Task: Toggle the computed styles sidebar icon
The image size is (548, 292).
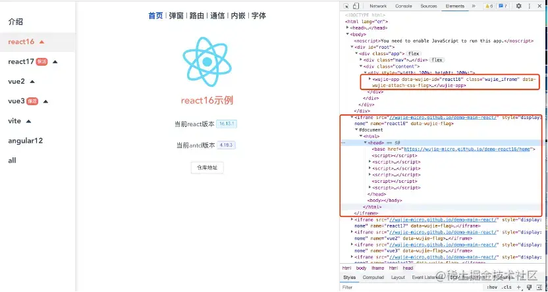Action: click(x=539, y=287)
